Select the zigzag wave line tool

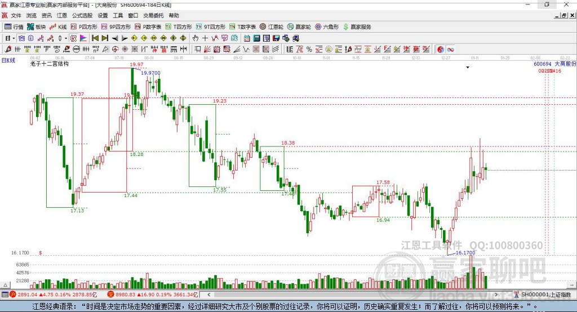pyautogui.click(x=246, y=50)
